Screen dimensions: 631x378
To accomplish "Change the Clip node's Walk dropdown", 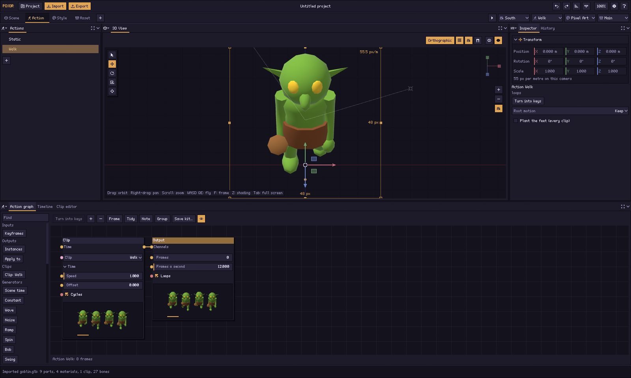I will point(103,258).
